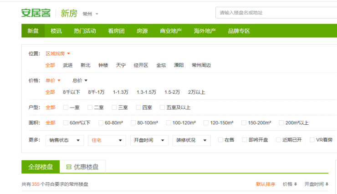Check the 三室 layout checkbox
The image size is (337, 194).
(x=114, y=108)
